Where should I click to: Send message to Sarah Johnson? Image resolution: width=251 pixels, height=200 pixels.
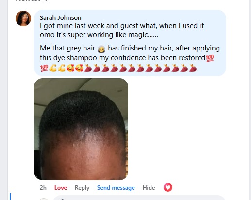click(116, 188)
